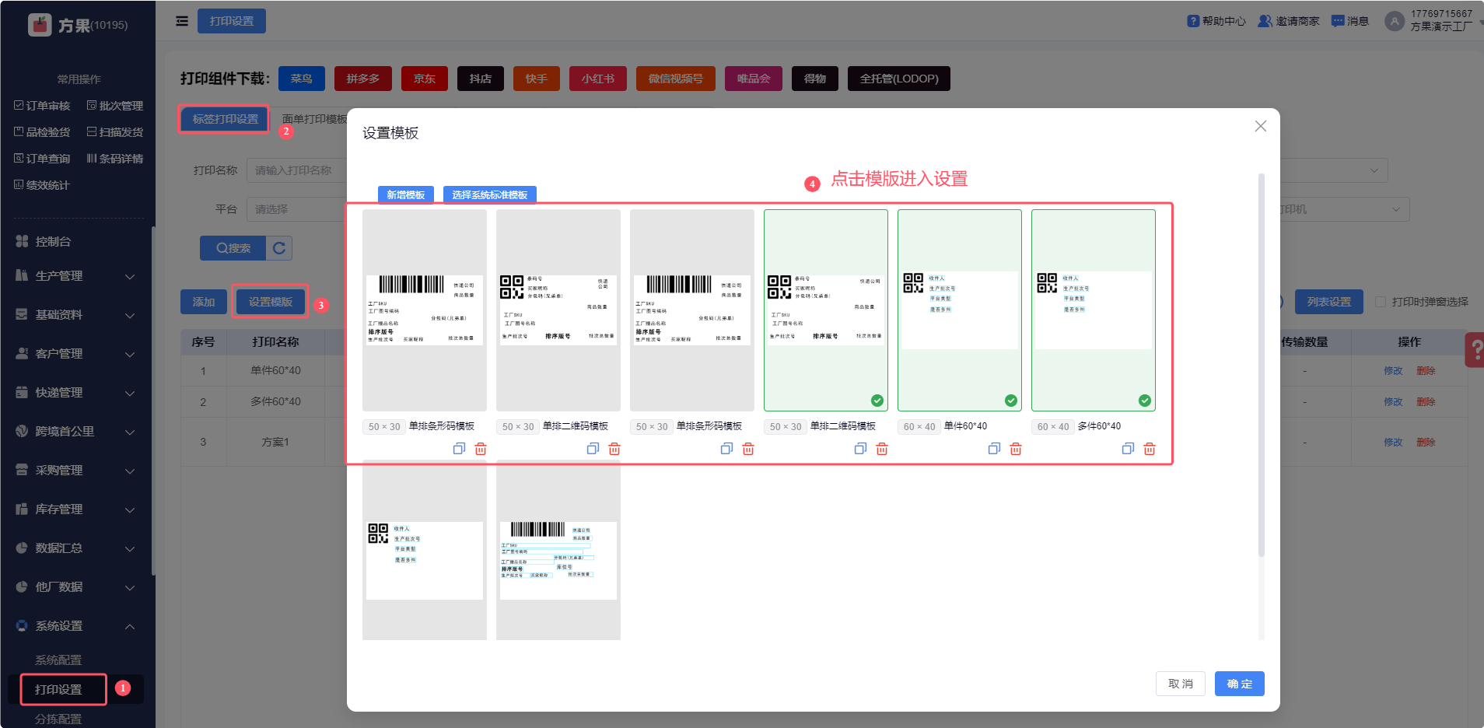Expand 库存管理 menu
Screen dimensions: 1484x728
(x=75, y=509)
